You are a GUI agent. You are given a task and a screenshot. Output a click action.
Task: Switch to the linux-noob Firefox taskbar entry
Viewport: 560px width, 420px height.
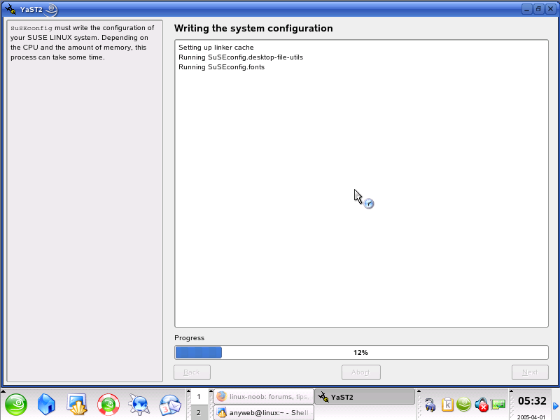[x=264, y=397]
